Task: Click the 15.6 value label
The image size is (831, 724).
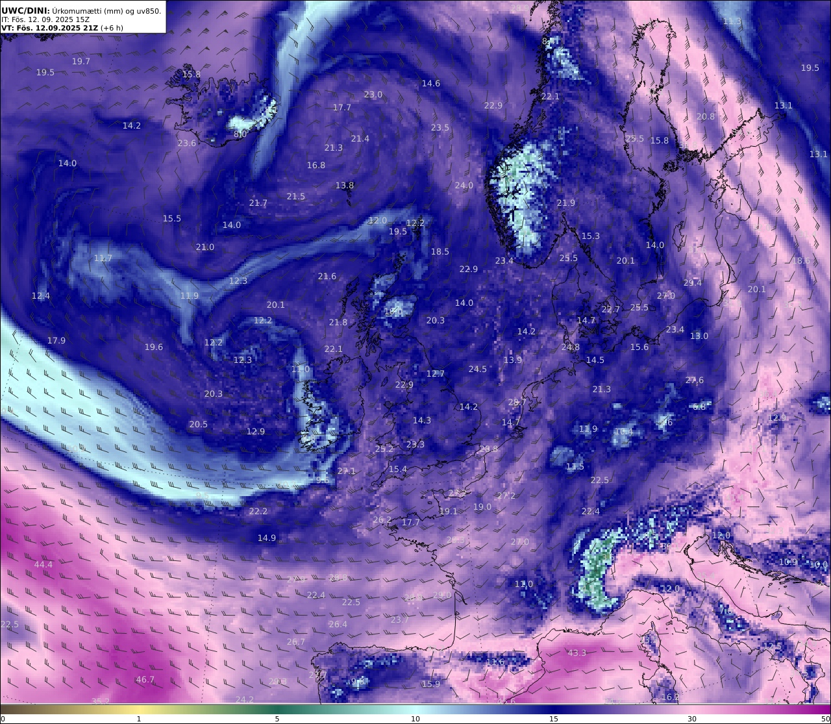Action: pos(639,347)
